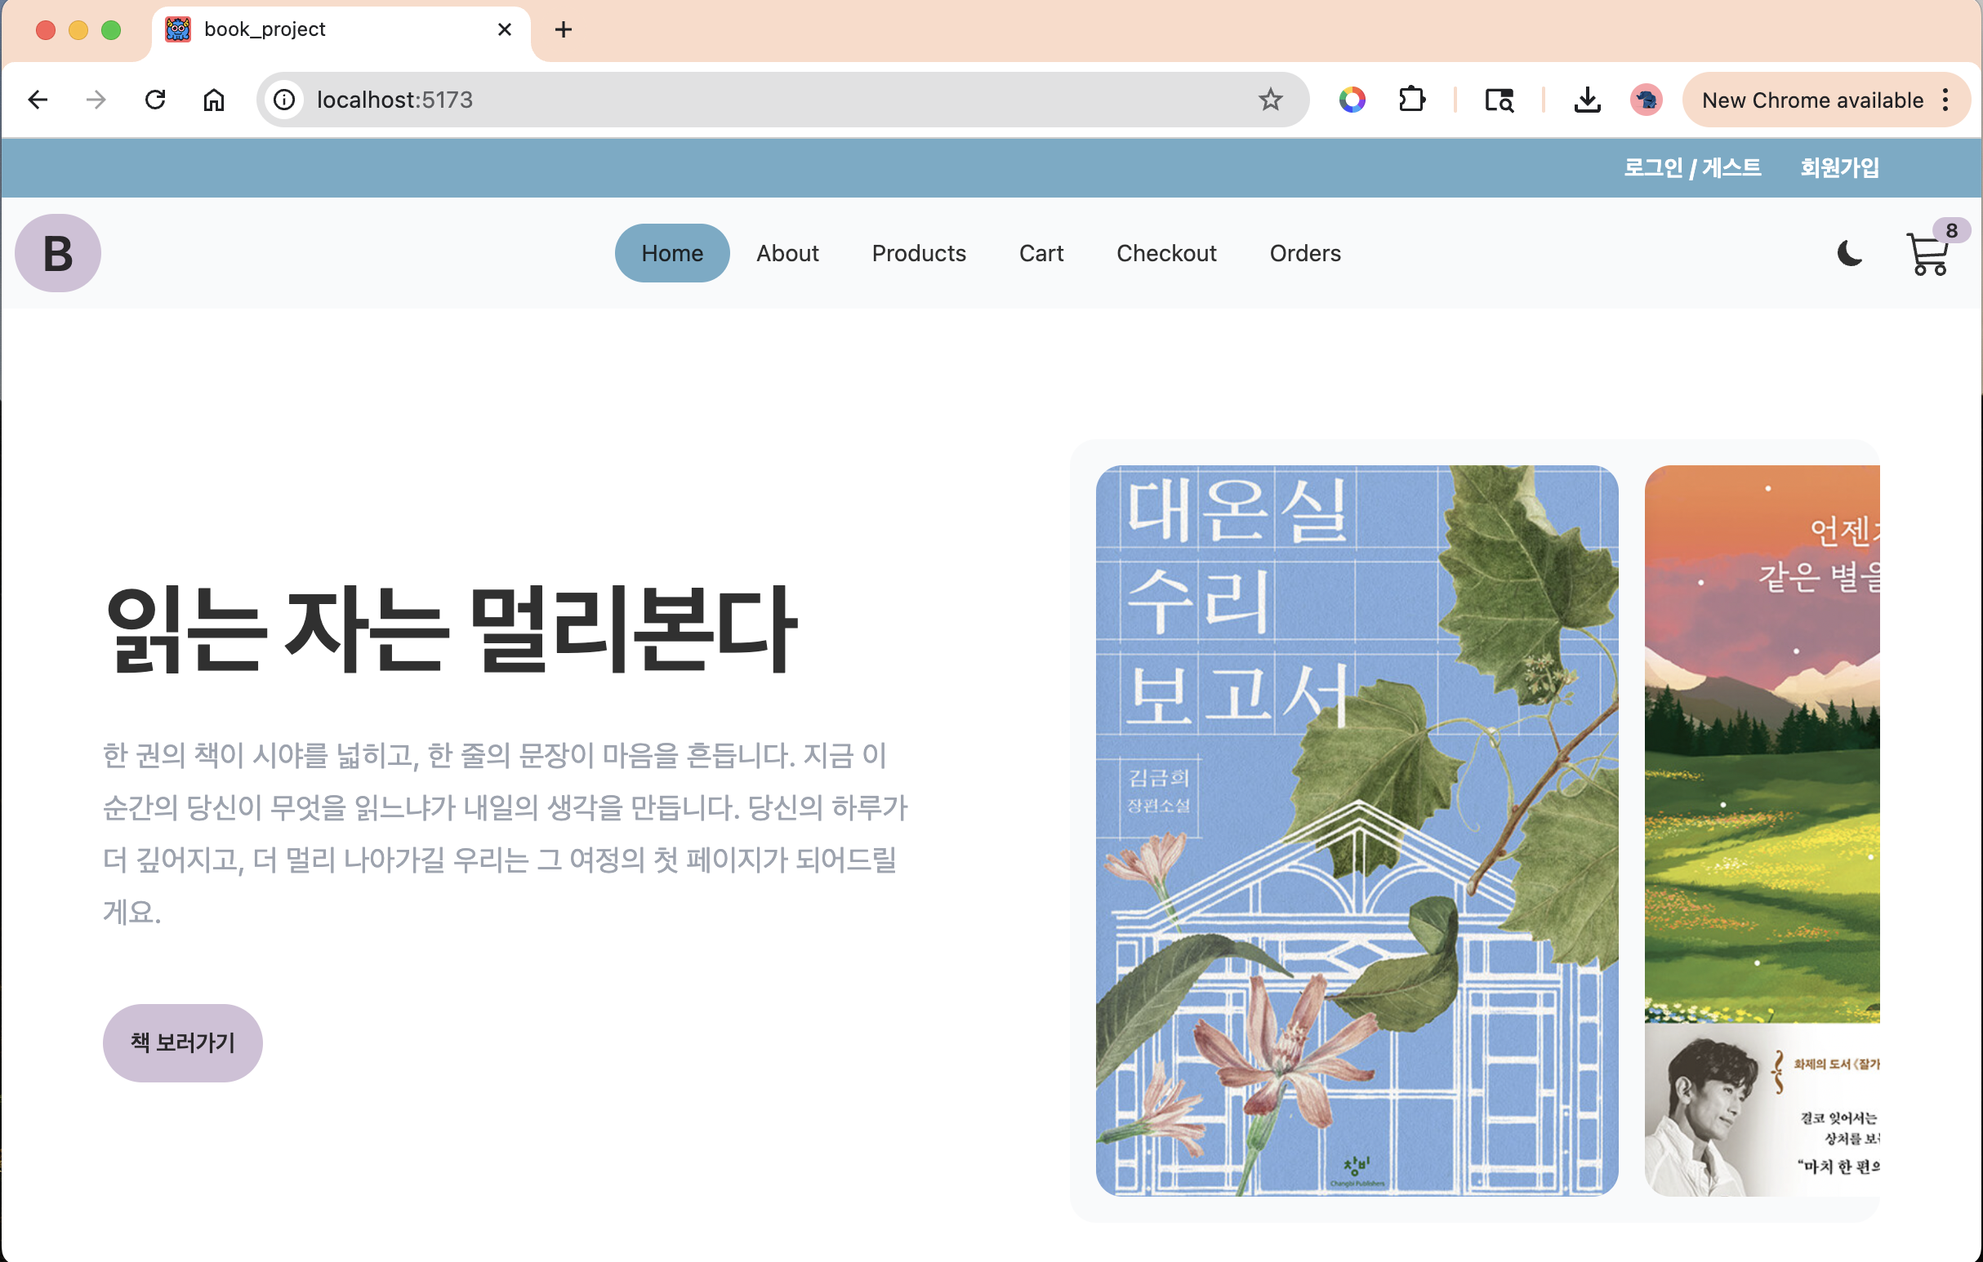The image size is (1983, 1262).
Task: Click the 책 보러가기 button
Action: pos(183,1042)
